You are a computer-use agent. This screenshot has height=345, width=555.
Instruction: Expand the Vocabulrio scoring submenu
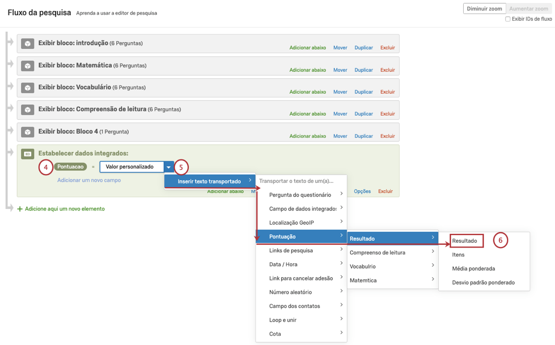coord(392,266)
